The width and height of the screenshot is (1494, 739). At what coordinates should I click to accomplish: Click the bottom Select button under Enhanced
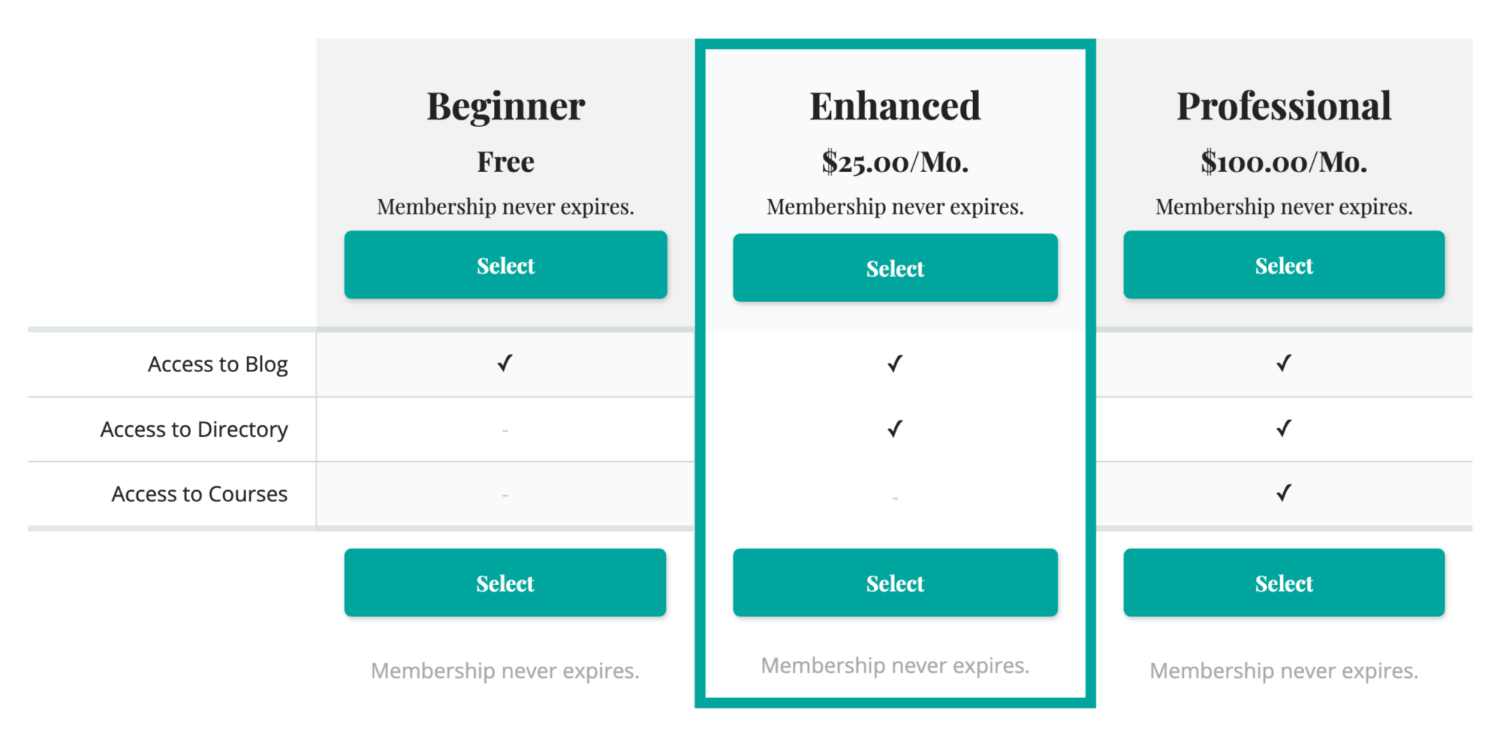click(x=894, y=582)
